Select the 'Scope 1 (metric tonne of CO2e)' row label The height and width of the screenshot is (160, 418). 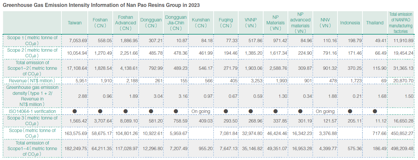[32, 40]
